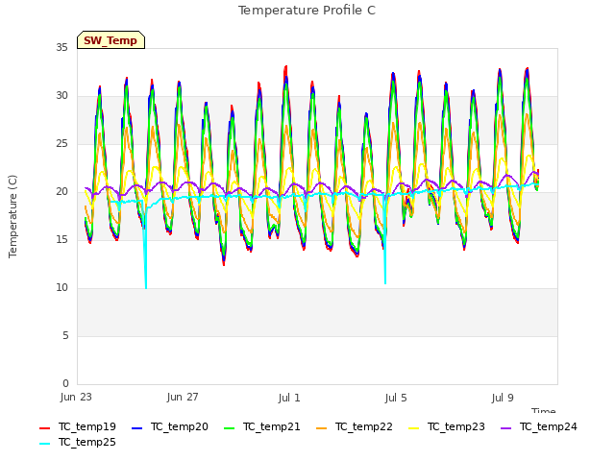Click the 0 y-axis tick label
Image resolution: width=615 pixels, height=461 pixels.
[x=65, y=383]
